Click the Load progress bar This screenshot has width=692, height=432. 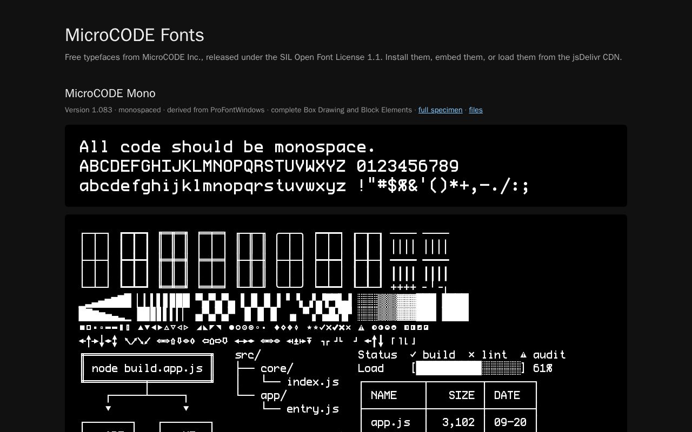pyautogui.click(x=468, y=368)
